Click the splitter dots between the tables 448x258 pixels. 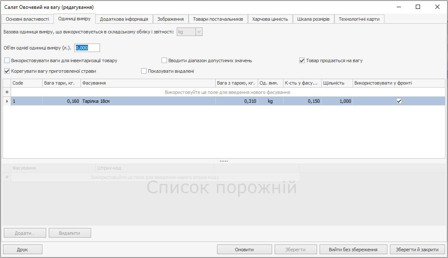[x=224, y=161]
